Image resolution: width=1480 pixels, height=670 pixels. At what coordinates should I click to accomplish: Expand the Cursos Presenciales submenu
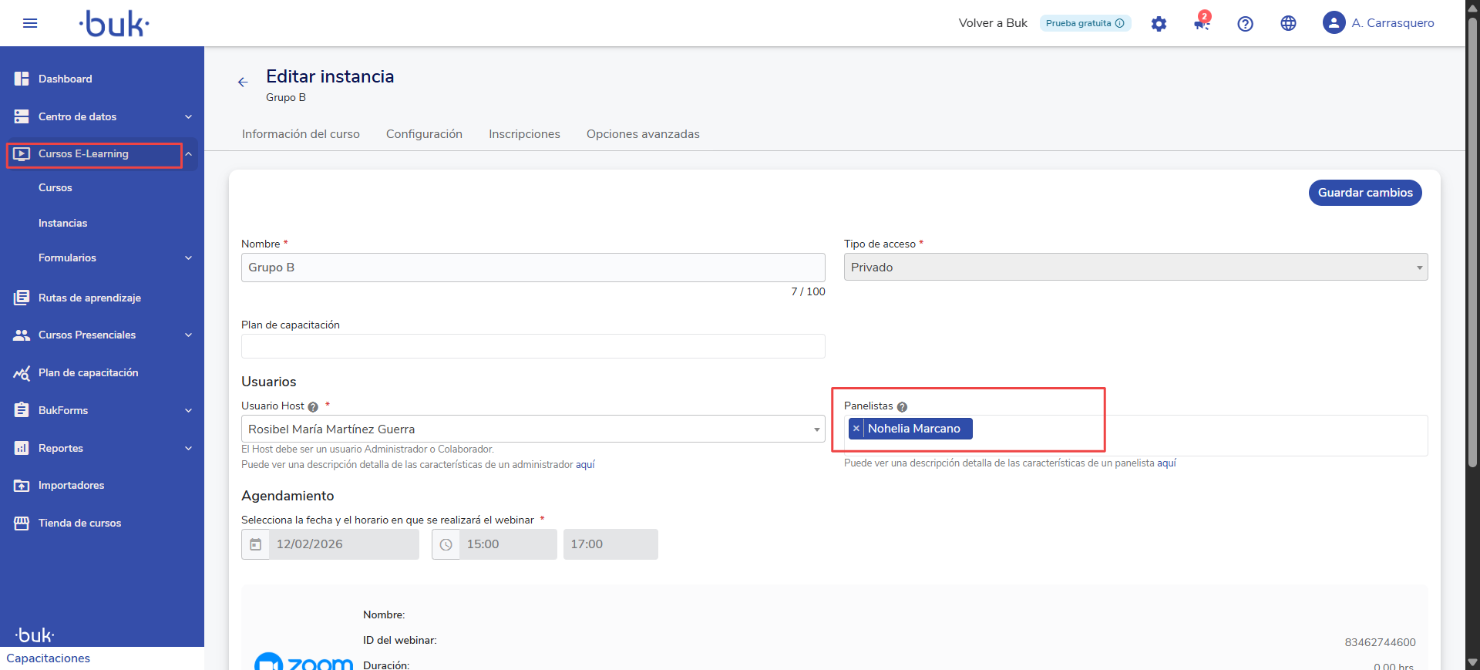tap(189, 335)
